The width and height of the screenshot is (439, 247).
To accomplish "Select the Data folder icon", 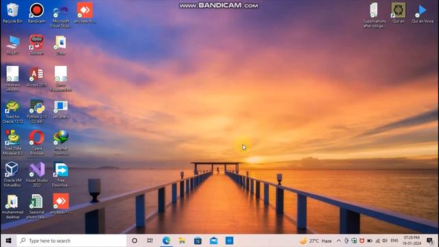I will [61, 45].
